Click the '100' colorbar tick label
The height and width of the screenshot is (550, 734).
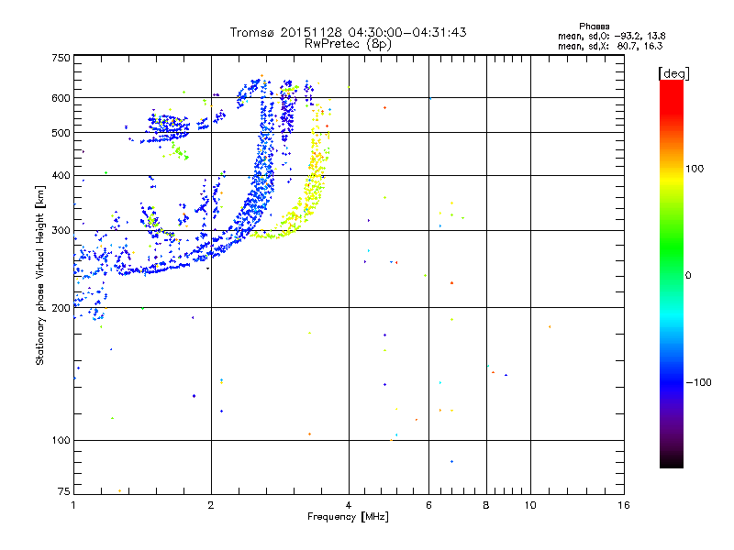[695, 169]
